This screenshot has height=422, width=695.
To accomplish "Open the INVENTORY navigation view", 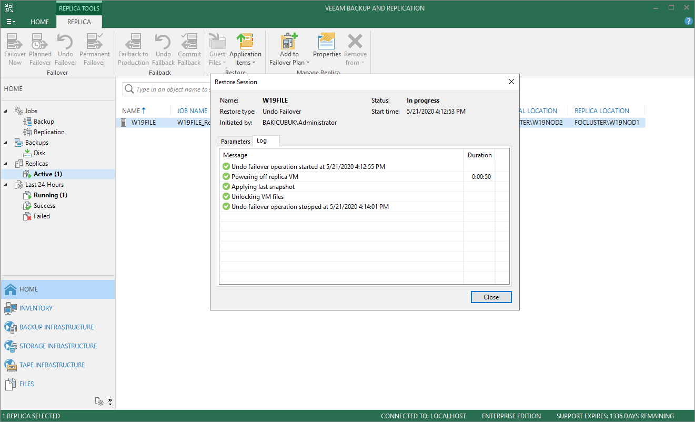I will click(57, 308).
